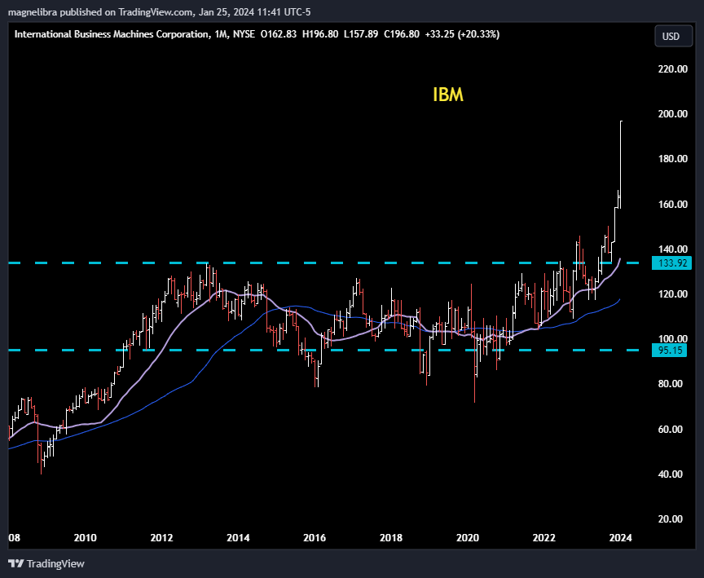This screenshot has width=704, height=578.
Task: Click the 200.00 price axis label
Action: tap(672, 113)
